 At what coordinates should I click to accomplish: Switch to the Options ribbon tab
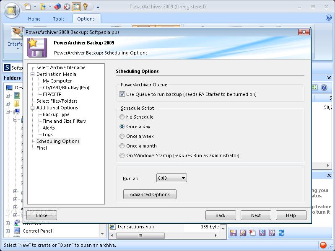pos(86,19)
